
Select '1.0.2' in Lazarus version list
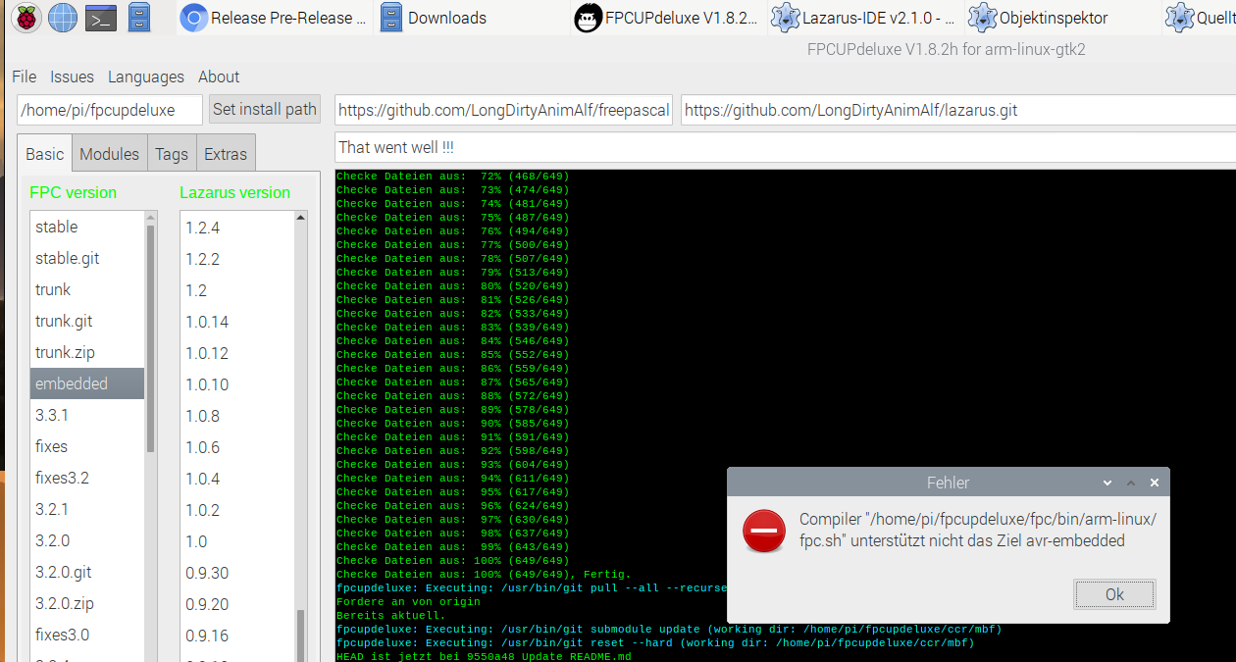click(237, 510)
